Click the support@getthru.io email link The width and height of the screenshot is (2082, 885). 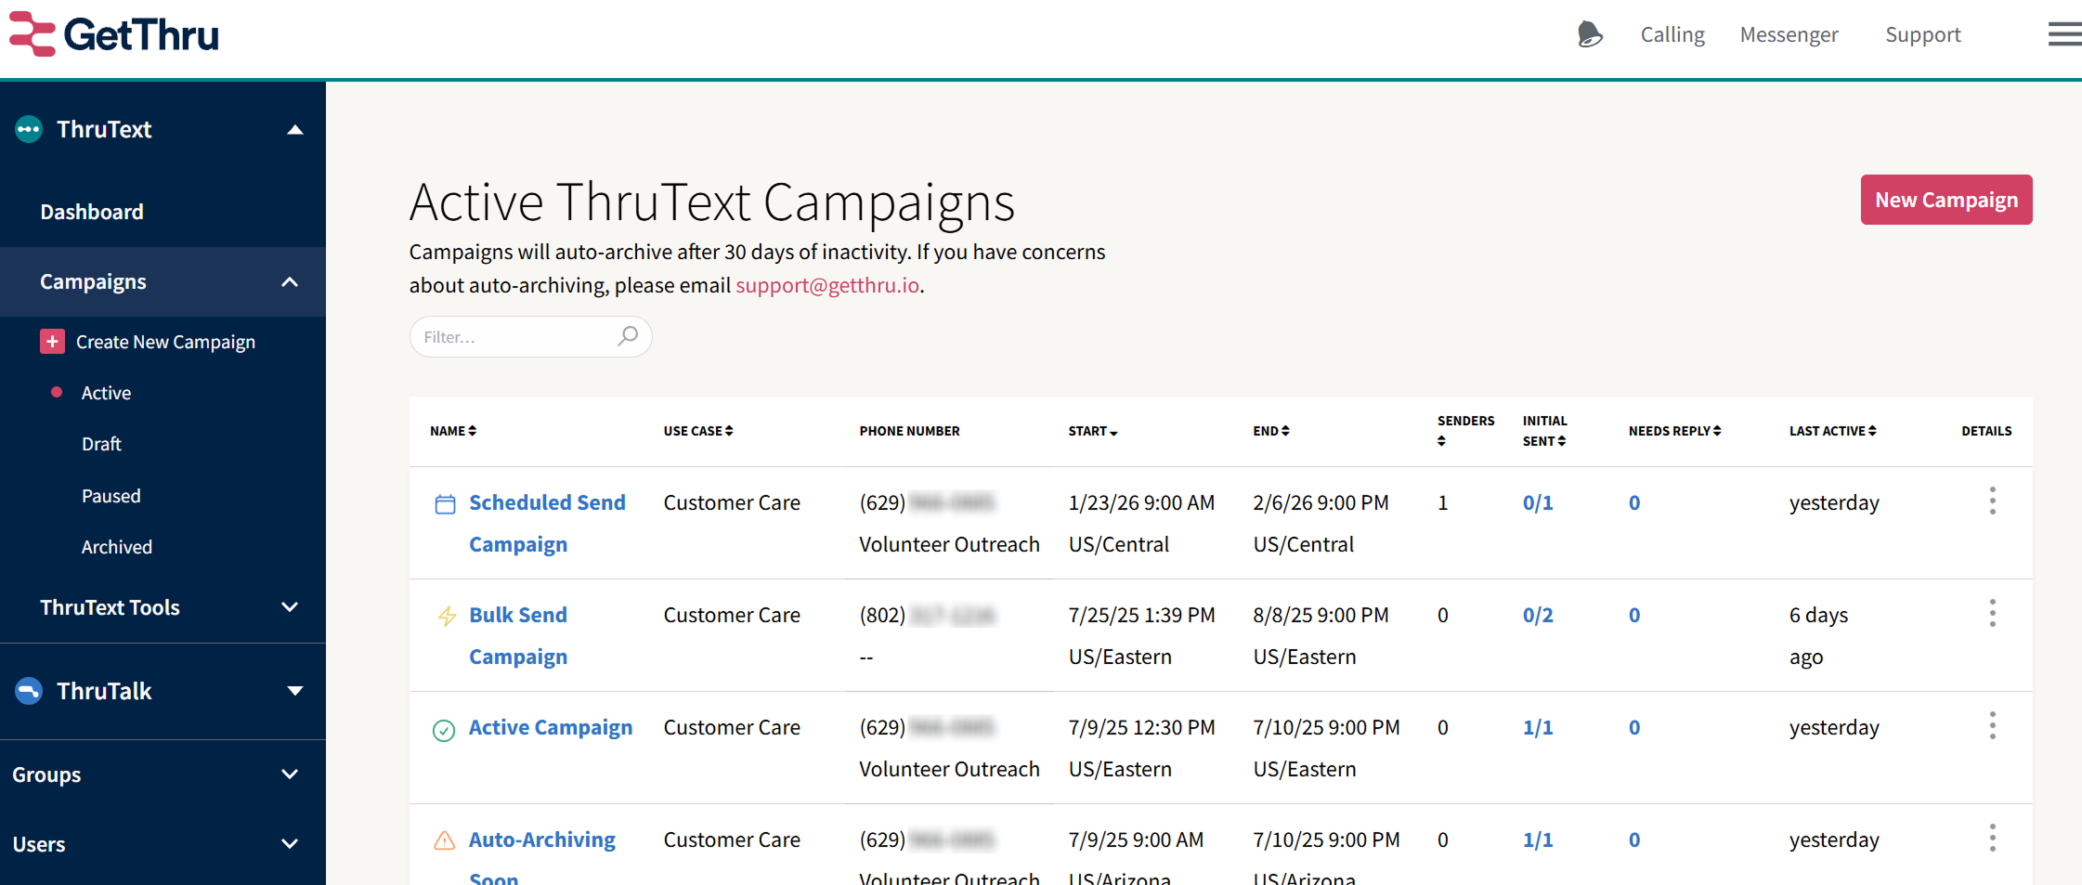click(827, 285)
